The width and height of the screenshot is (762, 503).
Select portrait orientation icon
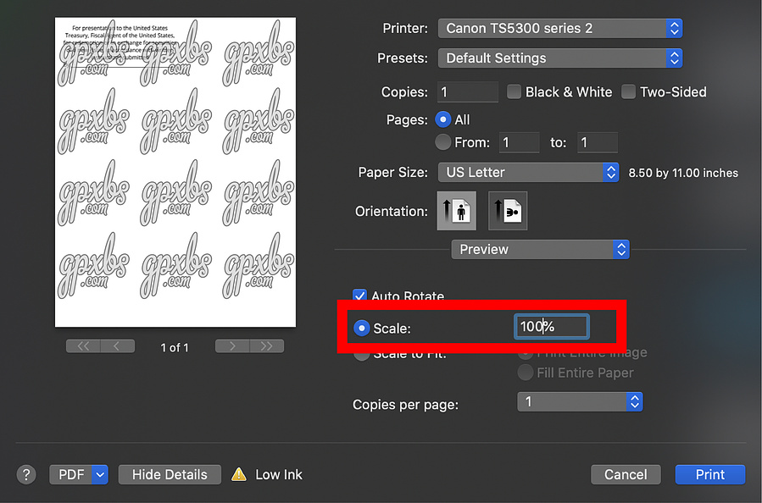point(457,211)
